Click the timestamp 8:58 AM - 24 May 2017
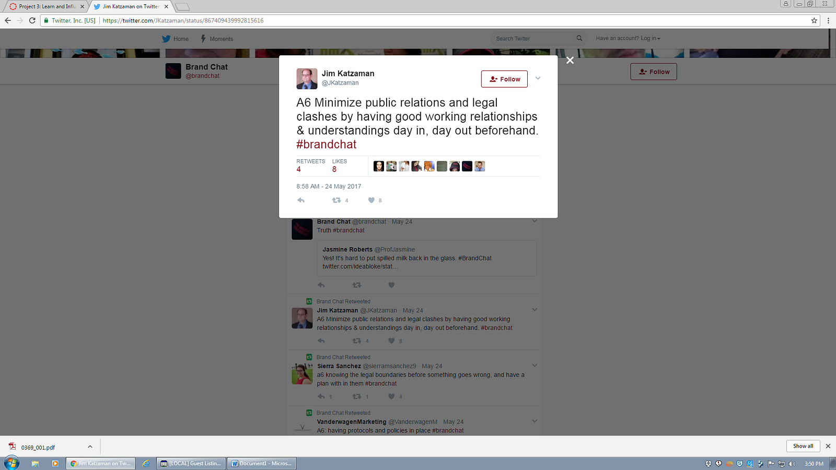Image resolution: width=836 pixels, height=470 pixels. click(329, 186)
